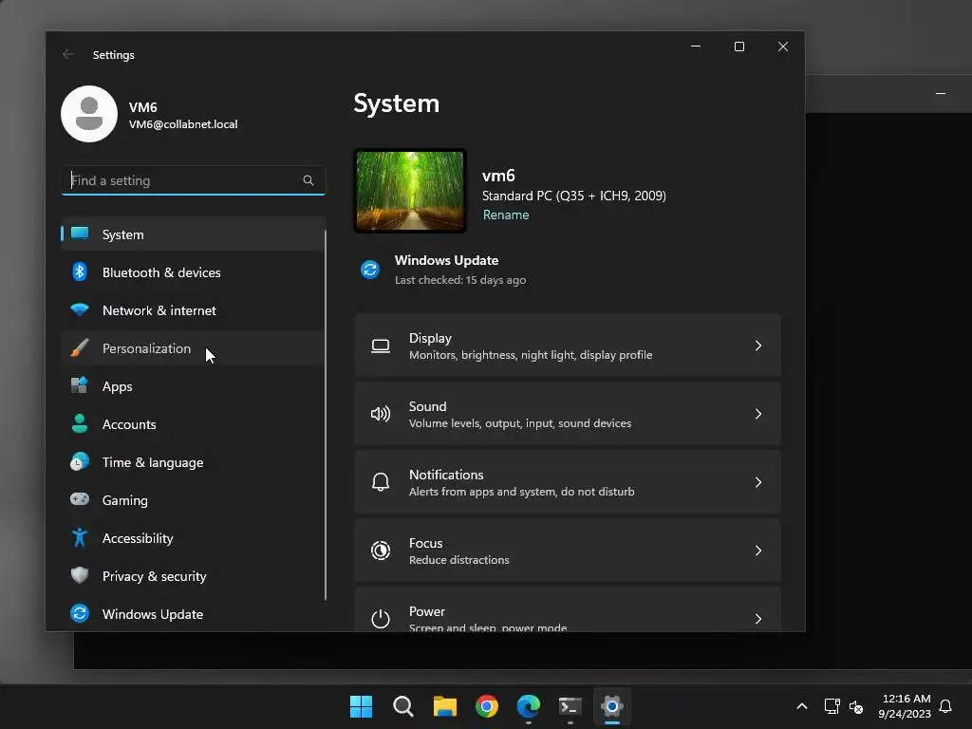This screenshot has height=729, width=972.
Task: Click the Focus icon in list
Action: click(x=381, y=551)
